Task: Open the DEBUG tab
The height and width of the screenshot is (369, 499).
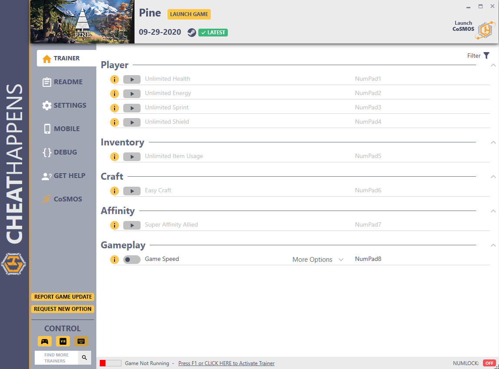Action: click(x=60, y=152)
